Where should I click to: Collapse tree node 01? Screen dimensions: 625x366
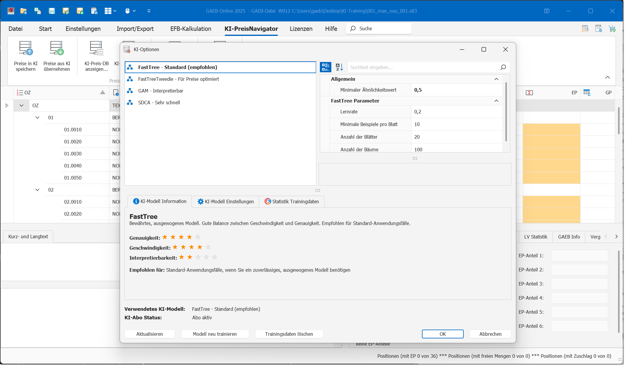pos(37,117)
